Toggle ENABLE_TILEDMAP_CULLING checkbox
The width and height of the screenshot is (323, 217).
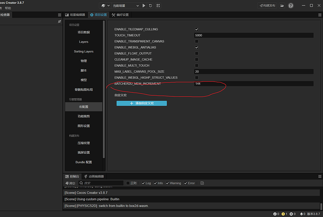[197, 29]
